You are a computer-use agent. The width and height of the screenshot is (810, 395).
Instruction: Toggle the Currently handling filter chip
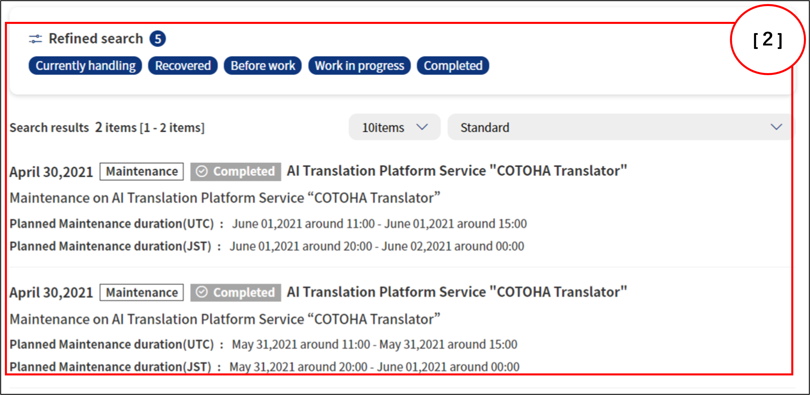pyautogui.click(x=85, y=66)
